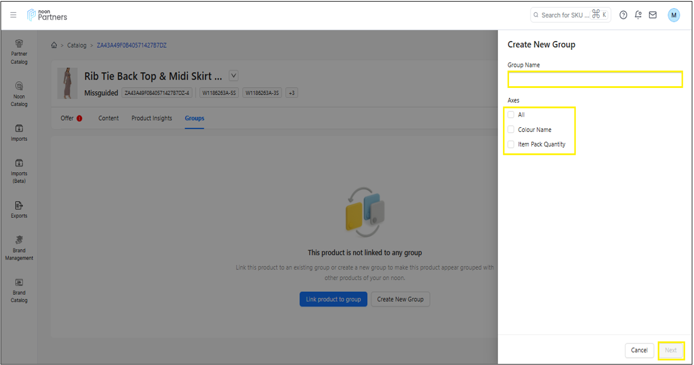This screenshot has width=694, height=365.
Task: Open Brand Management sidebar icon
Action: pos(19,248)
